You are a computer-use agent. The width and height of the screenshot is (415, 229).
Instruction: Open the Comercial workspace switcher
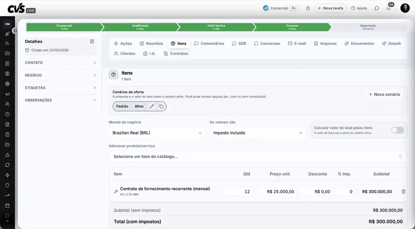pos(280,8)
